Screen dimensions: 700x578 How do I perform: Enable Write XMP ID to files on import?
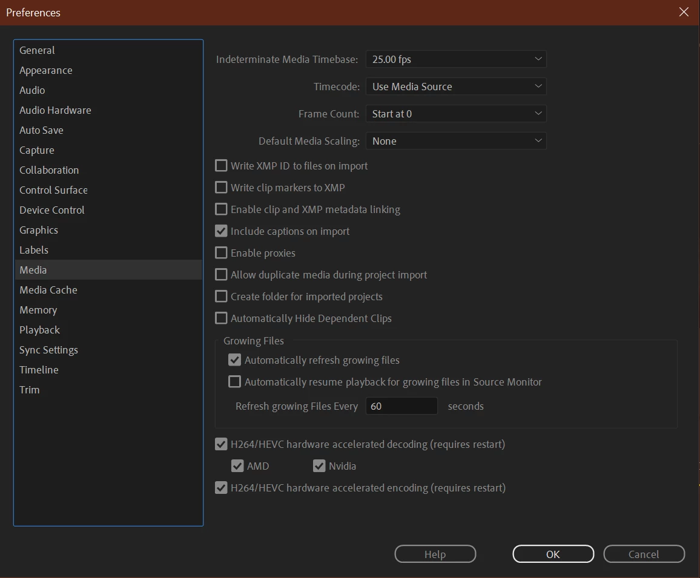click(x=221, y=166)
